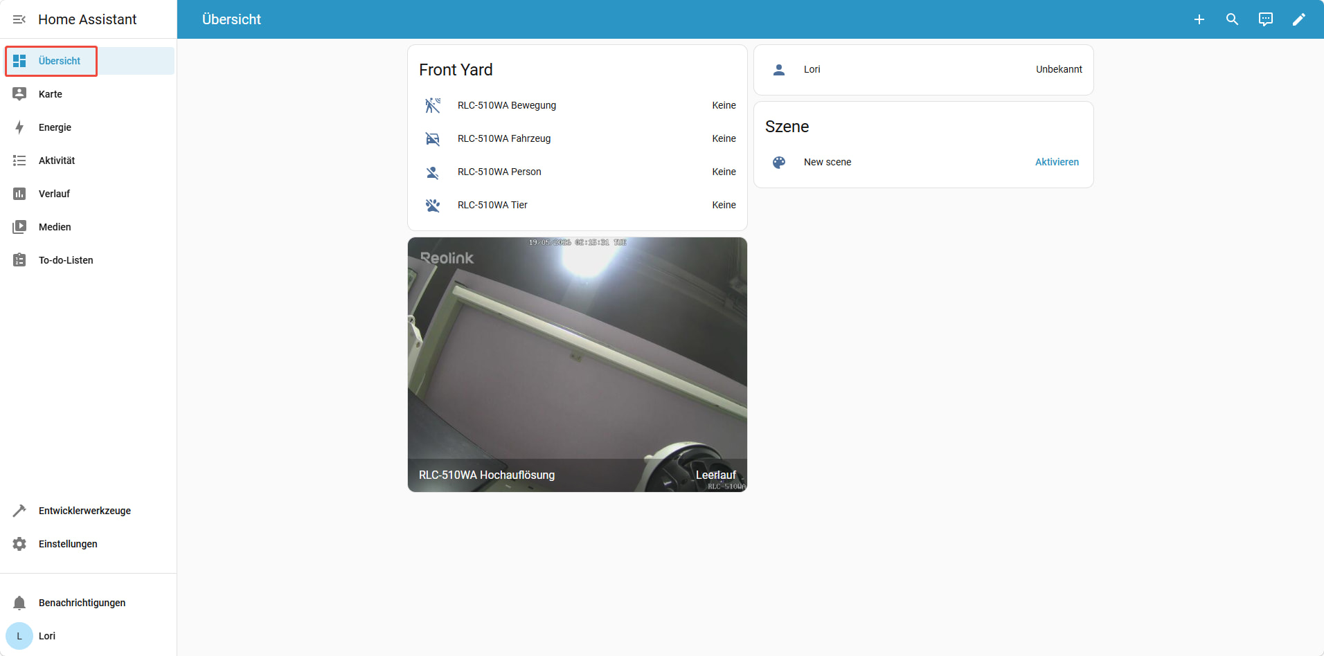Click the Medien play icon
1324x656 pixels.
click(x=19, y=227)
